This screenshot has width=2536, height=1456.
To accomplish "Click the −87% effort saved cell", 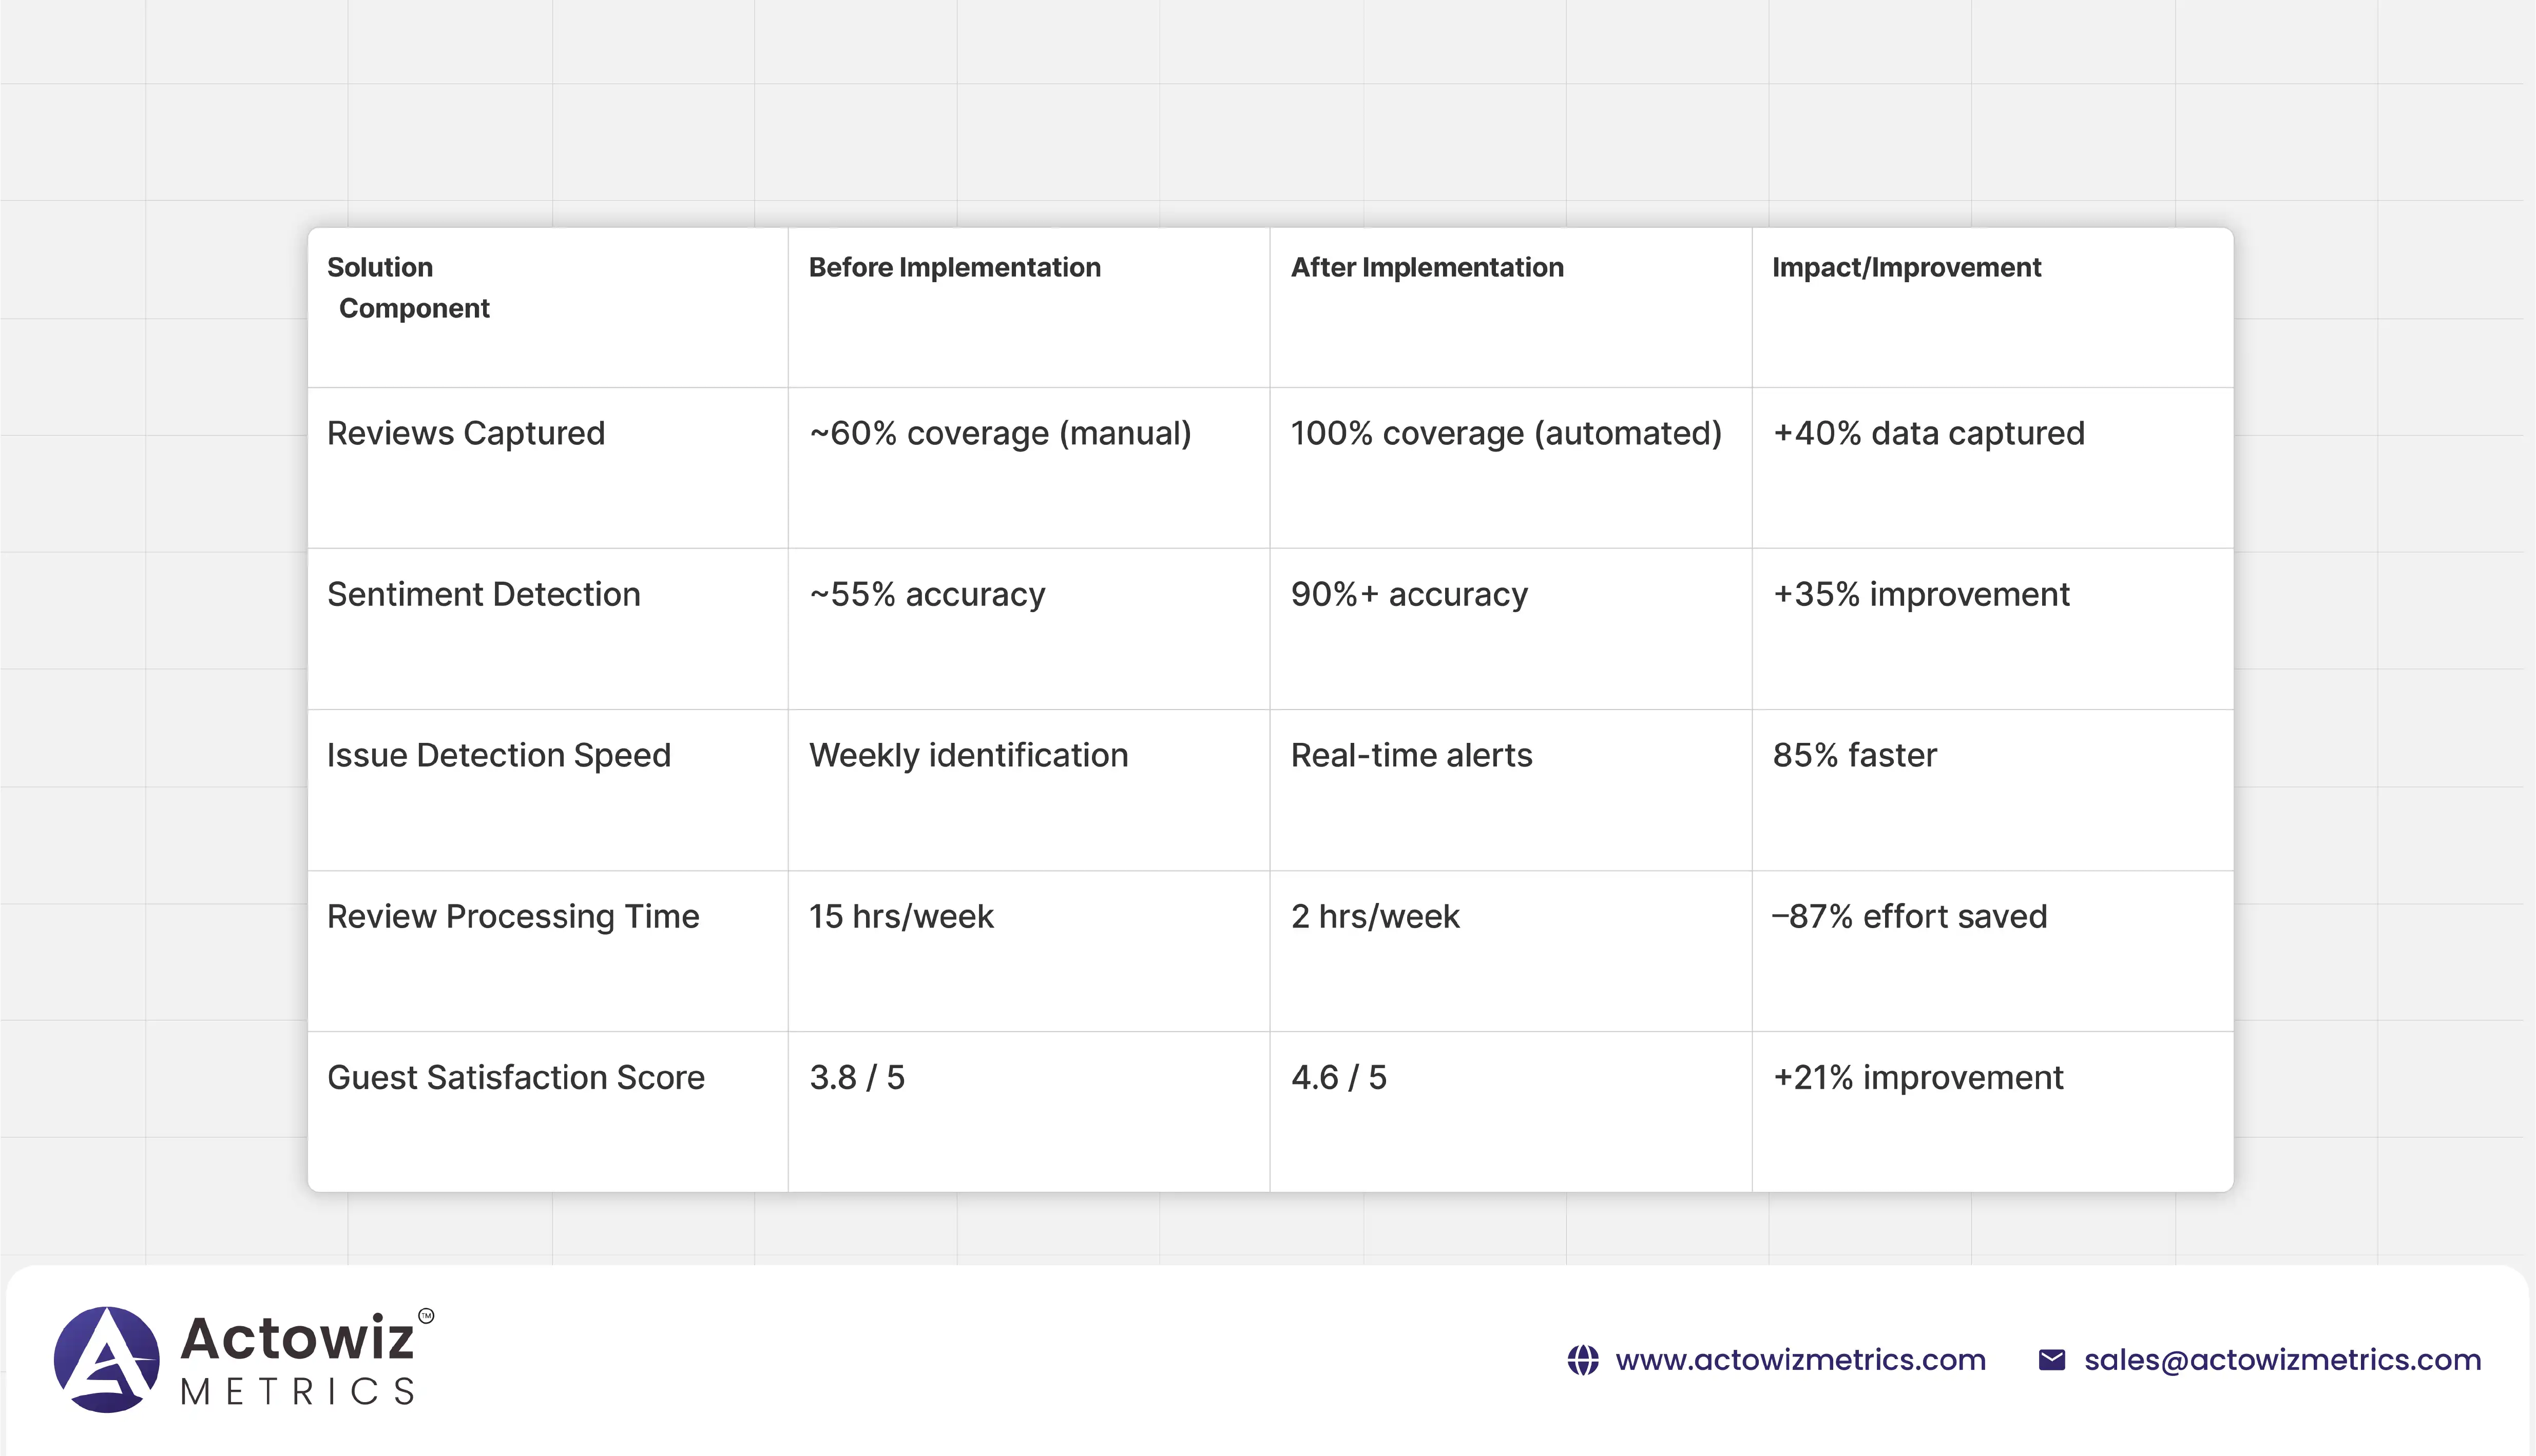I will (x=1909, y=916).
